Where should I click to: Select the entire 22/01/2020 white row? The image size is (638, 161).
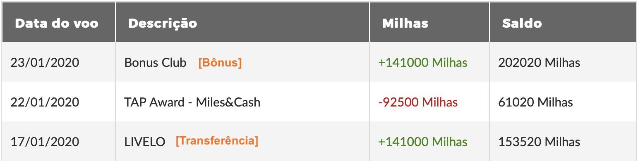[x=319, y=102]
